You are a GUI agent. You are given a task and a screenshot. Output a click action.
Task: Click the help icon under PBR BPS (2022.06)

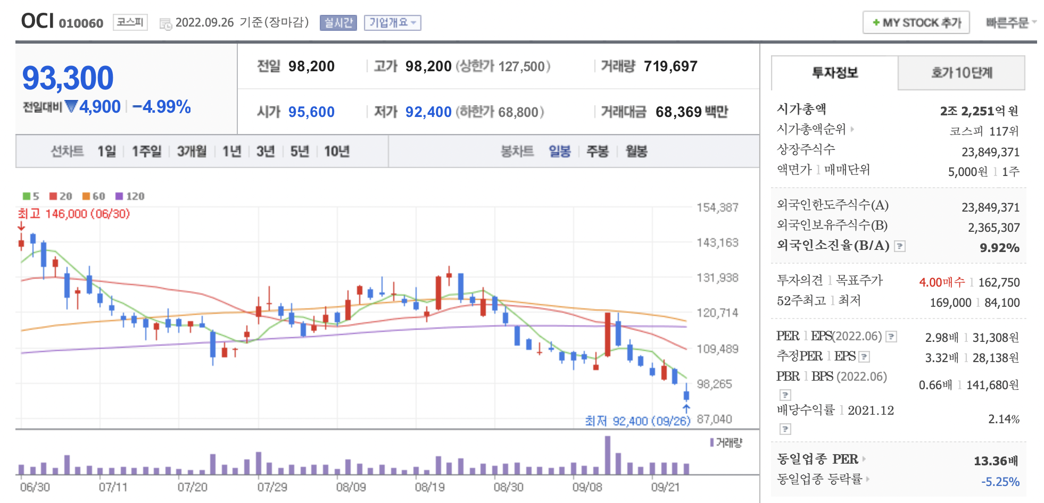[x=785, y=395]
